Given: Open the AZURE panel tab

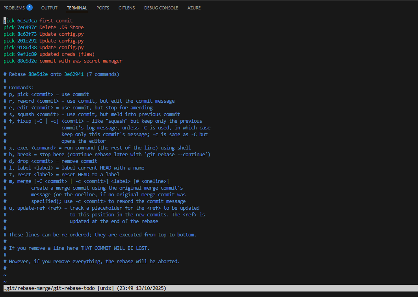Looking at the screenshot, I should point(194,7).
